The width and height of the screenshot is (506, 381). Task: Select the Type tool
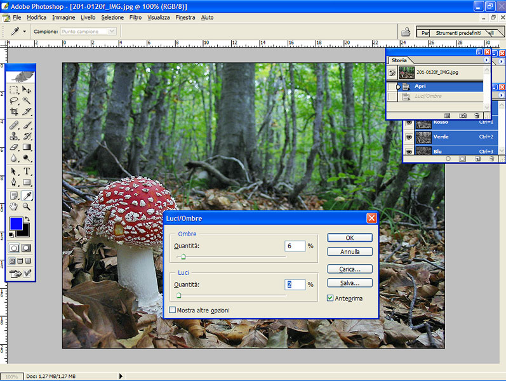(27, 171)
